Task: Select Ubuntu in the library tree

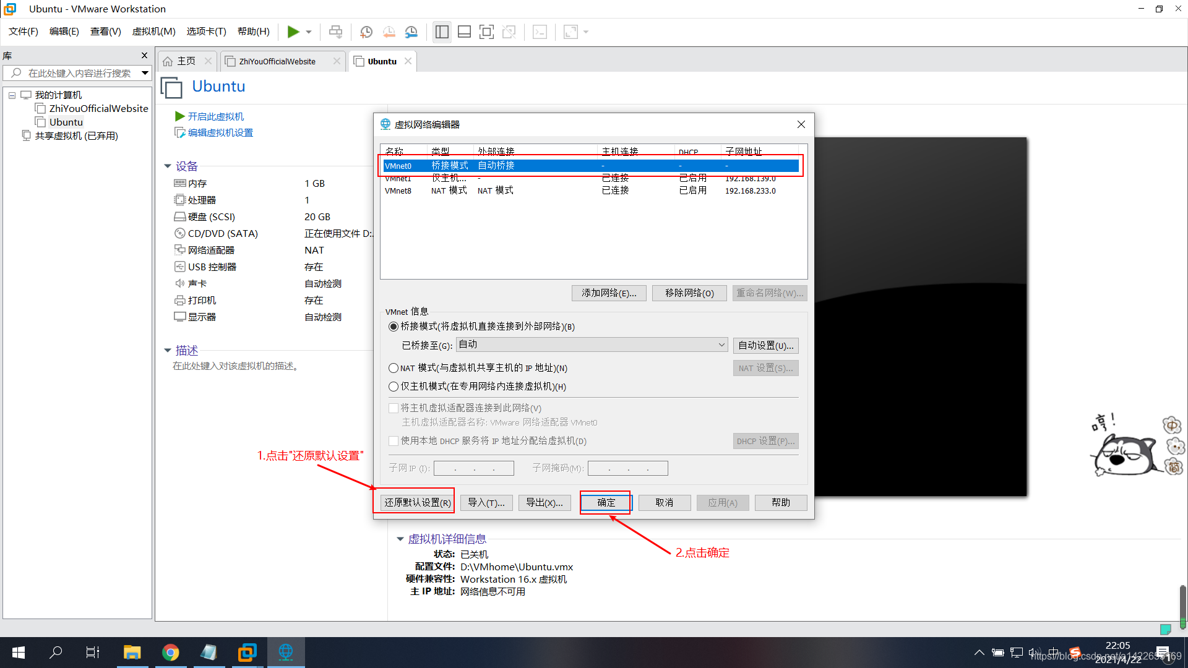Action: tap(66, 122)
